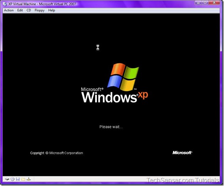
Task: Click the shared folder status icon
Action: point(23,179)
